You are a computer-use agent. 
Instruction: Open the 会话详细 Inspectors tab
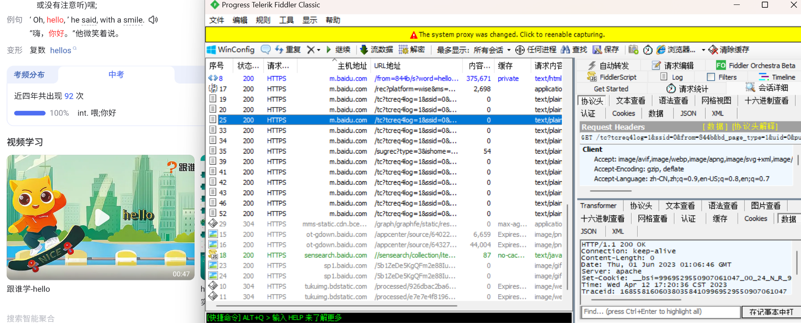[767, 88]
